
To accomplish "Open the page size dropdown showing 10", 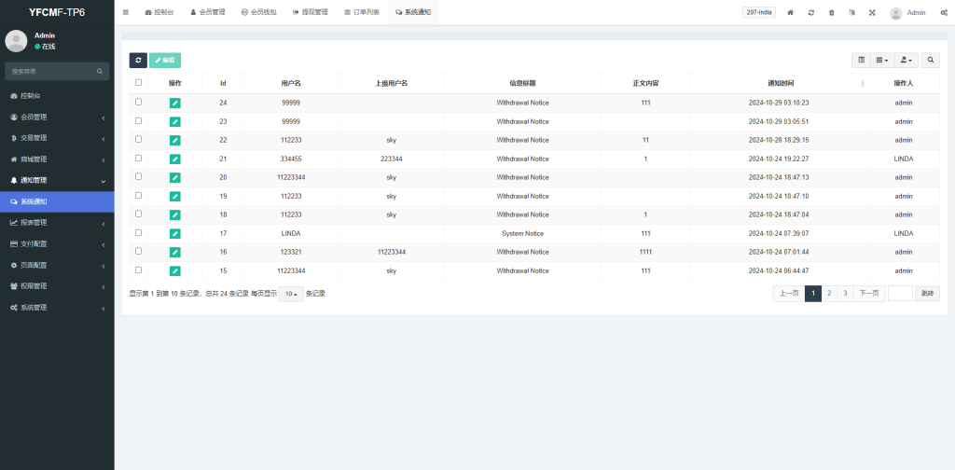I will tap(291, 293).
